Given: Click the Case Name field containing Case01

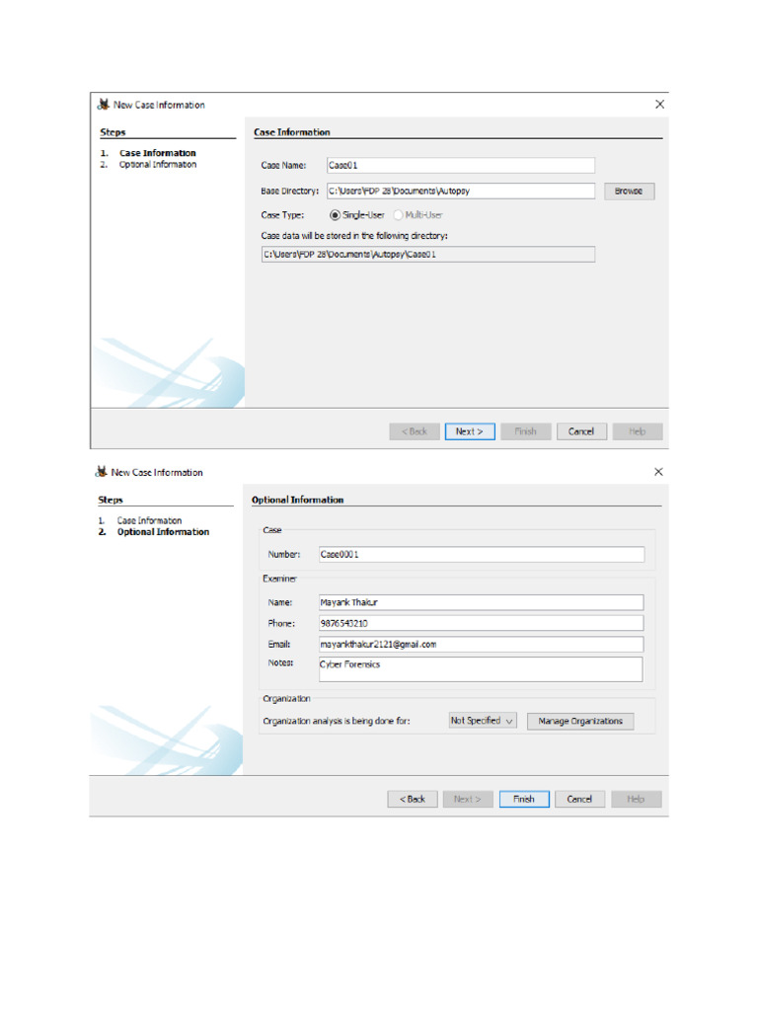Looking at the screenshot, I should [x=460, y=165].
